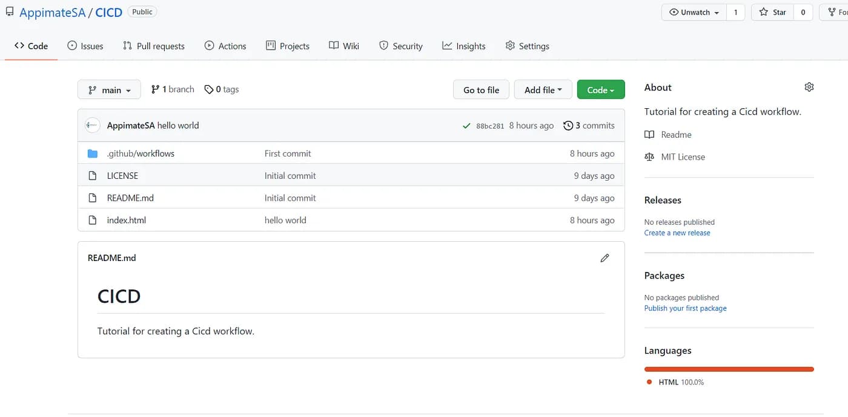This screenshot has height=417, width=848.
Task: Open the index.html file
Action: (x=127, y=220)
